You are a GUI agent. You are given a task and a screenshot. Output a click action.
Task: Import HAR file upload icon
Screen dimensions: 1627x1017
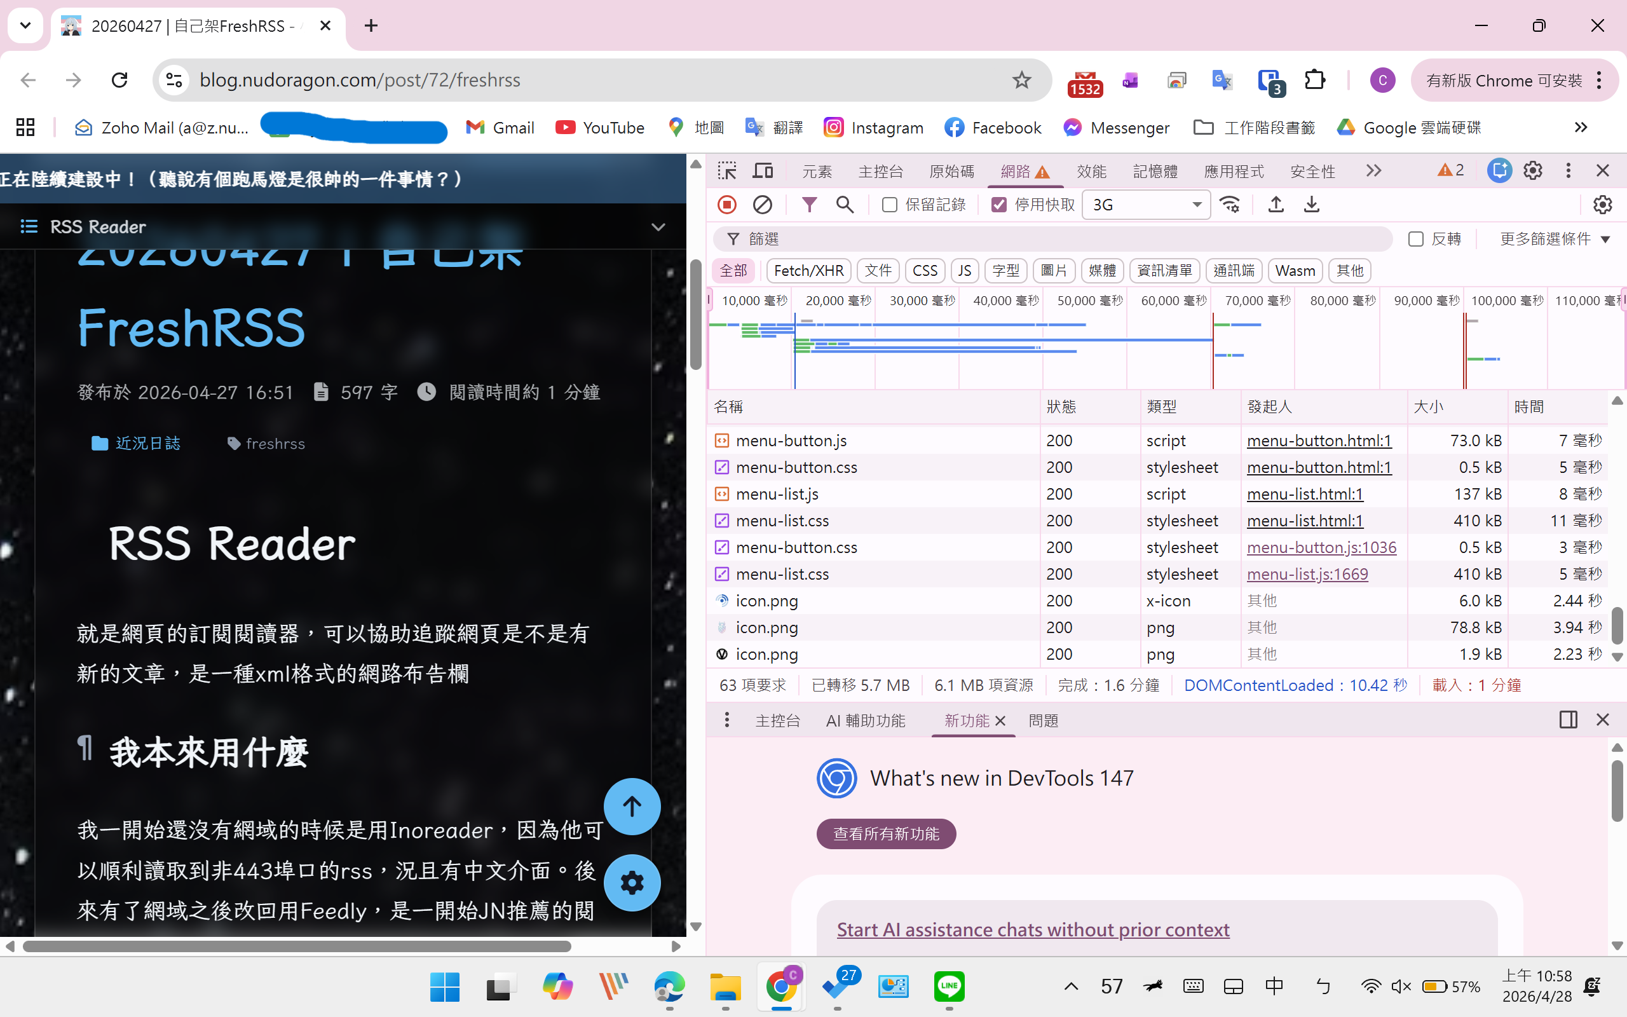[1276, 205]
